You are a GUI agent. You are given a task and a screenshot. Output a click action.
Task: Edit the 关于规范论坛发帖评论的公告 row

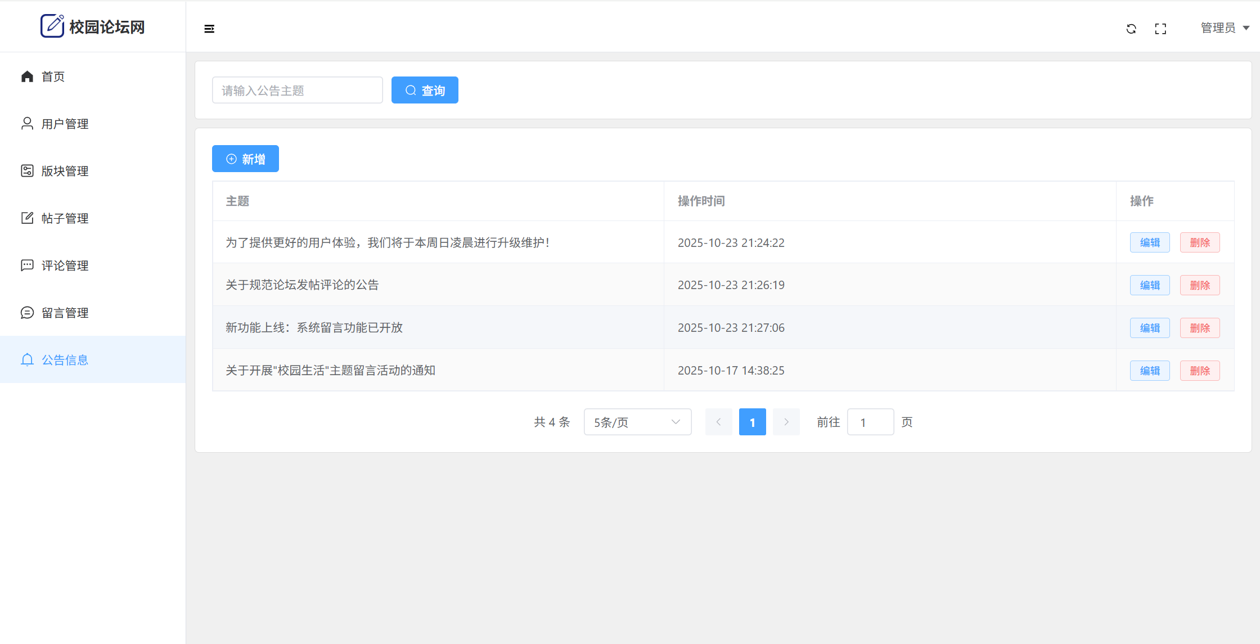[1149, 285]
